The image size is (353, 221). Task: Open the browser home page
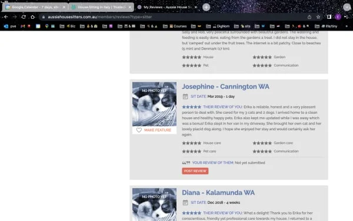coord(32,17)
